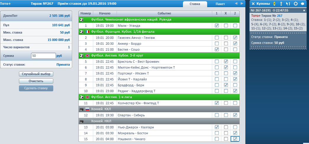Click the white expand coupons height icon

click(281, 4)
